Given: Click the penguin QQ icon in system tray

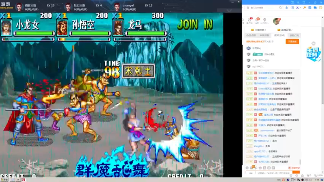Looking at the screenshot, I should pyautogui.click(x=298, y=180).
